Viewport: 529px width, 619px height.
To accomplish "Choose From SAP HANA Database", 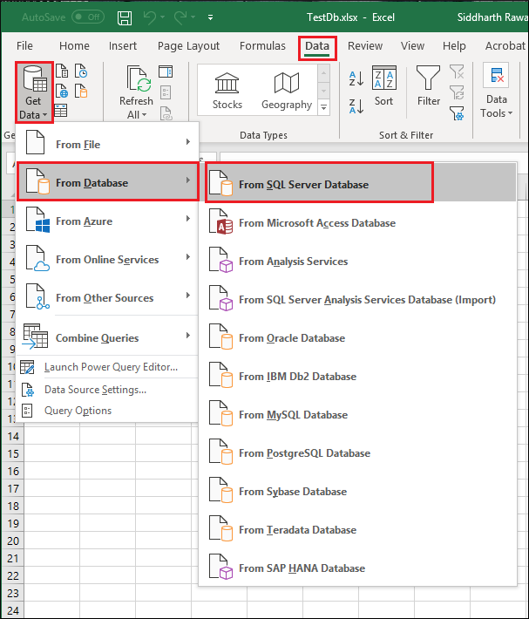I will (358, 568).
